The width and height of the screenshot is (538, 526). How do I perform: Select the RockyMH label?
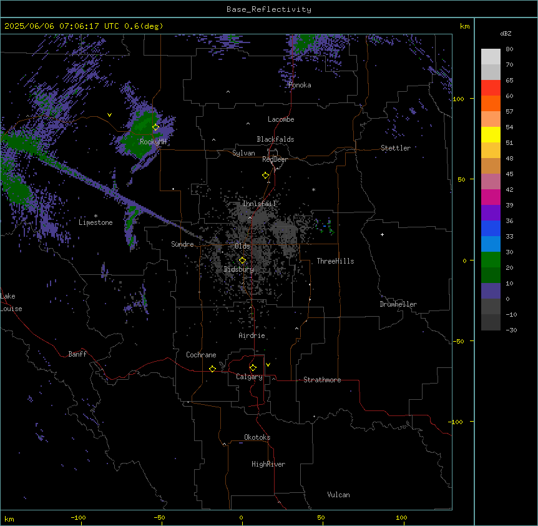[153, 142]
